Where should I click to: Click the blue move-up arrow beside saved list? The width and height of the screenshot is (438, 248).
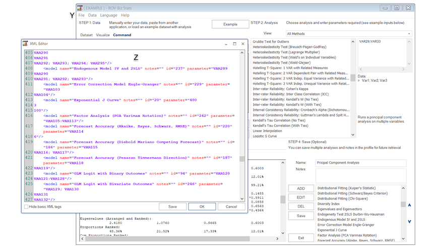(x=409, y=205)
